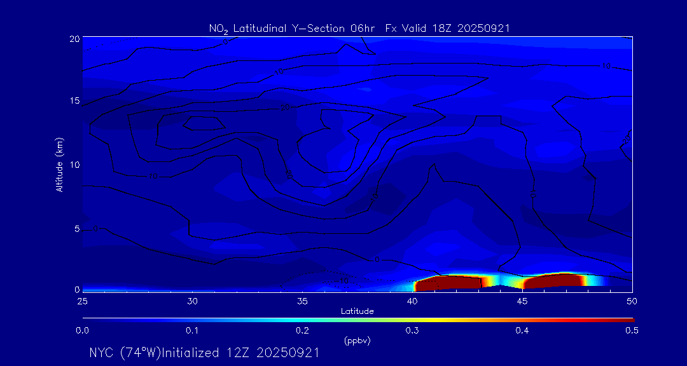Select latitude axis tick label "45"
This screenshot has height=366, width=687.
(x=522, y=301)
